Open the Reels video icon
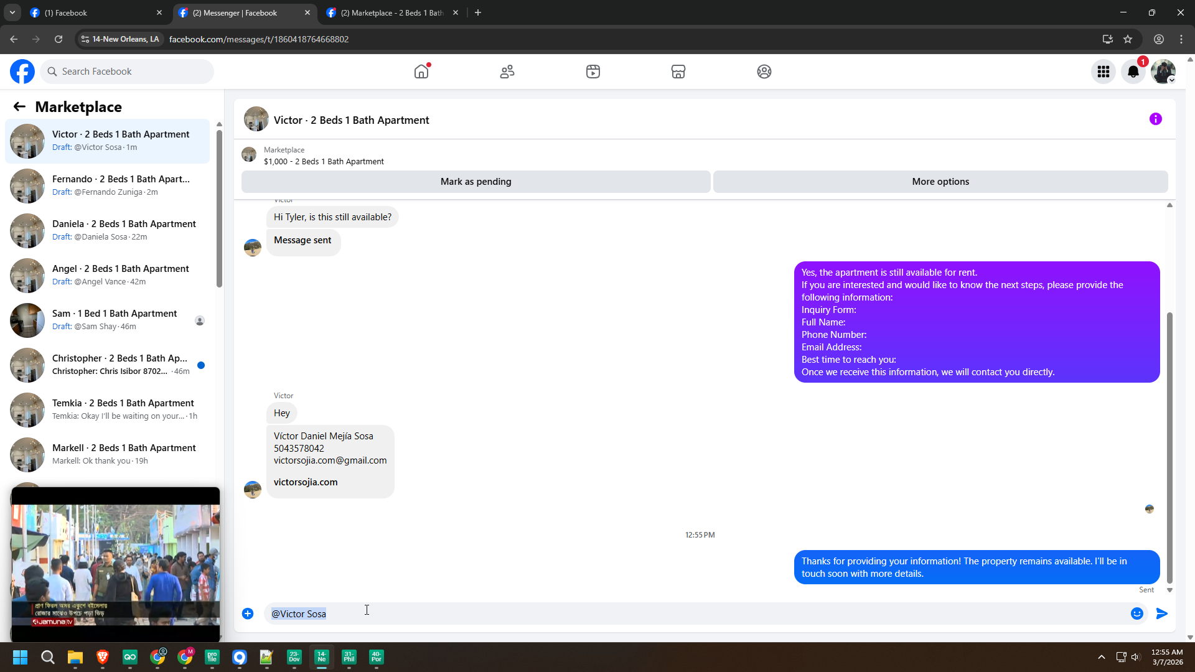 (x=593, y=72)
